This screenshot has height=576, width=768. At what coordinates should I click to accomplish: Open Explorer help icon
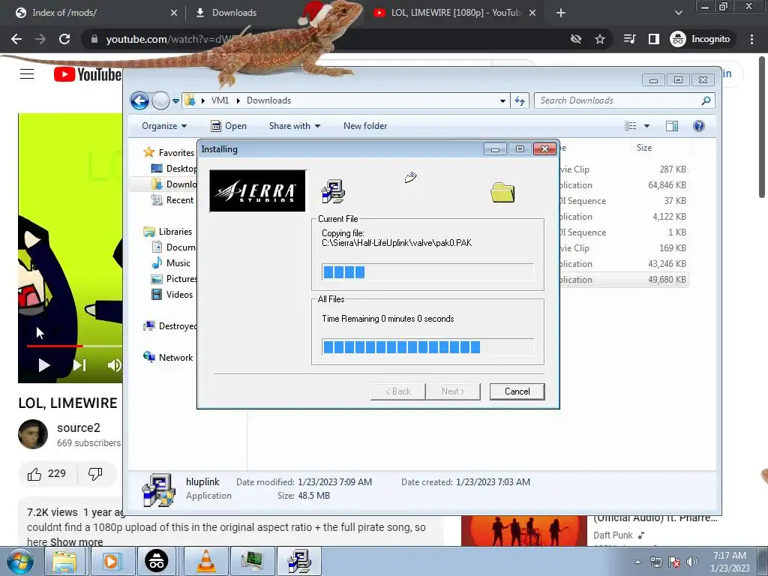[x=698, y=126]
